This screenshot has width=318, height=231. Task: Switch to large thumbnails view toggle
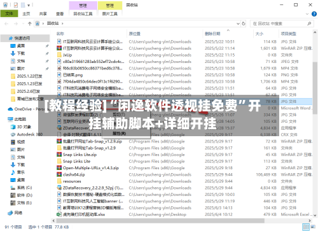[x=313, y=227]
